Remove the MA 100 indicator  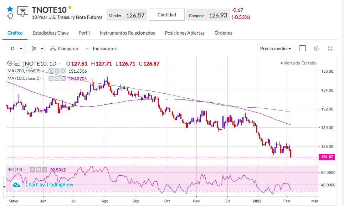click(63, 78)
